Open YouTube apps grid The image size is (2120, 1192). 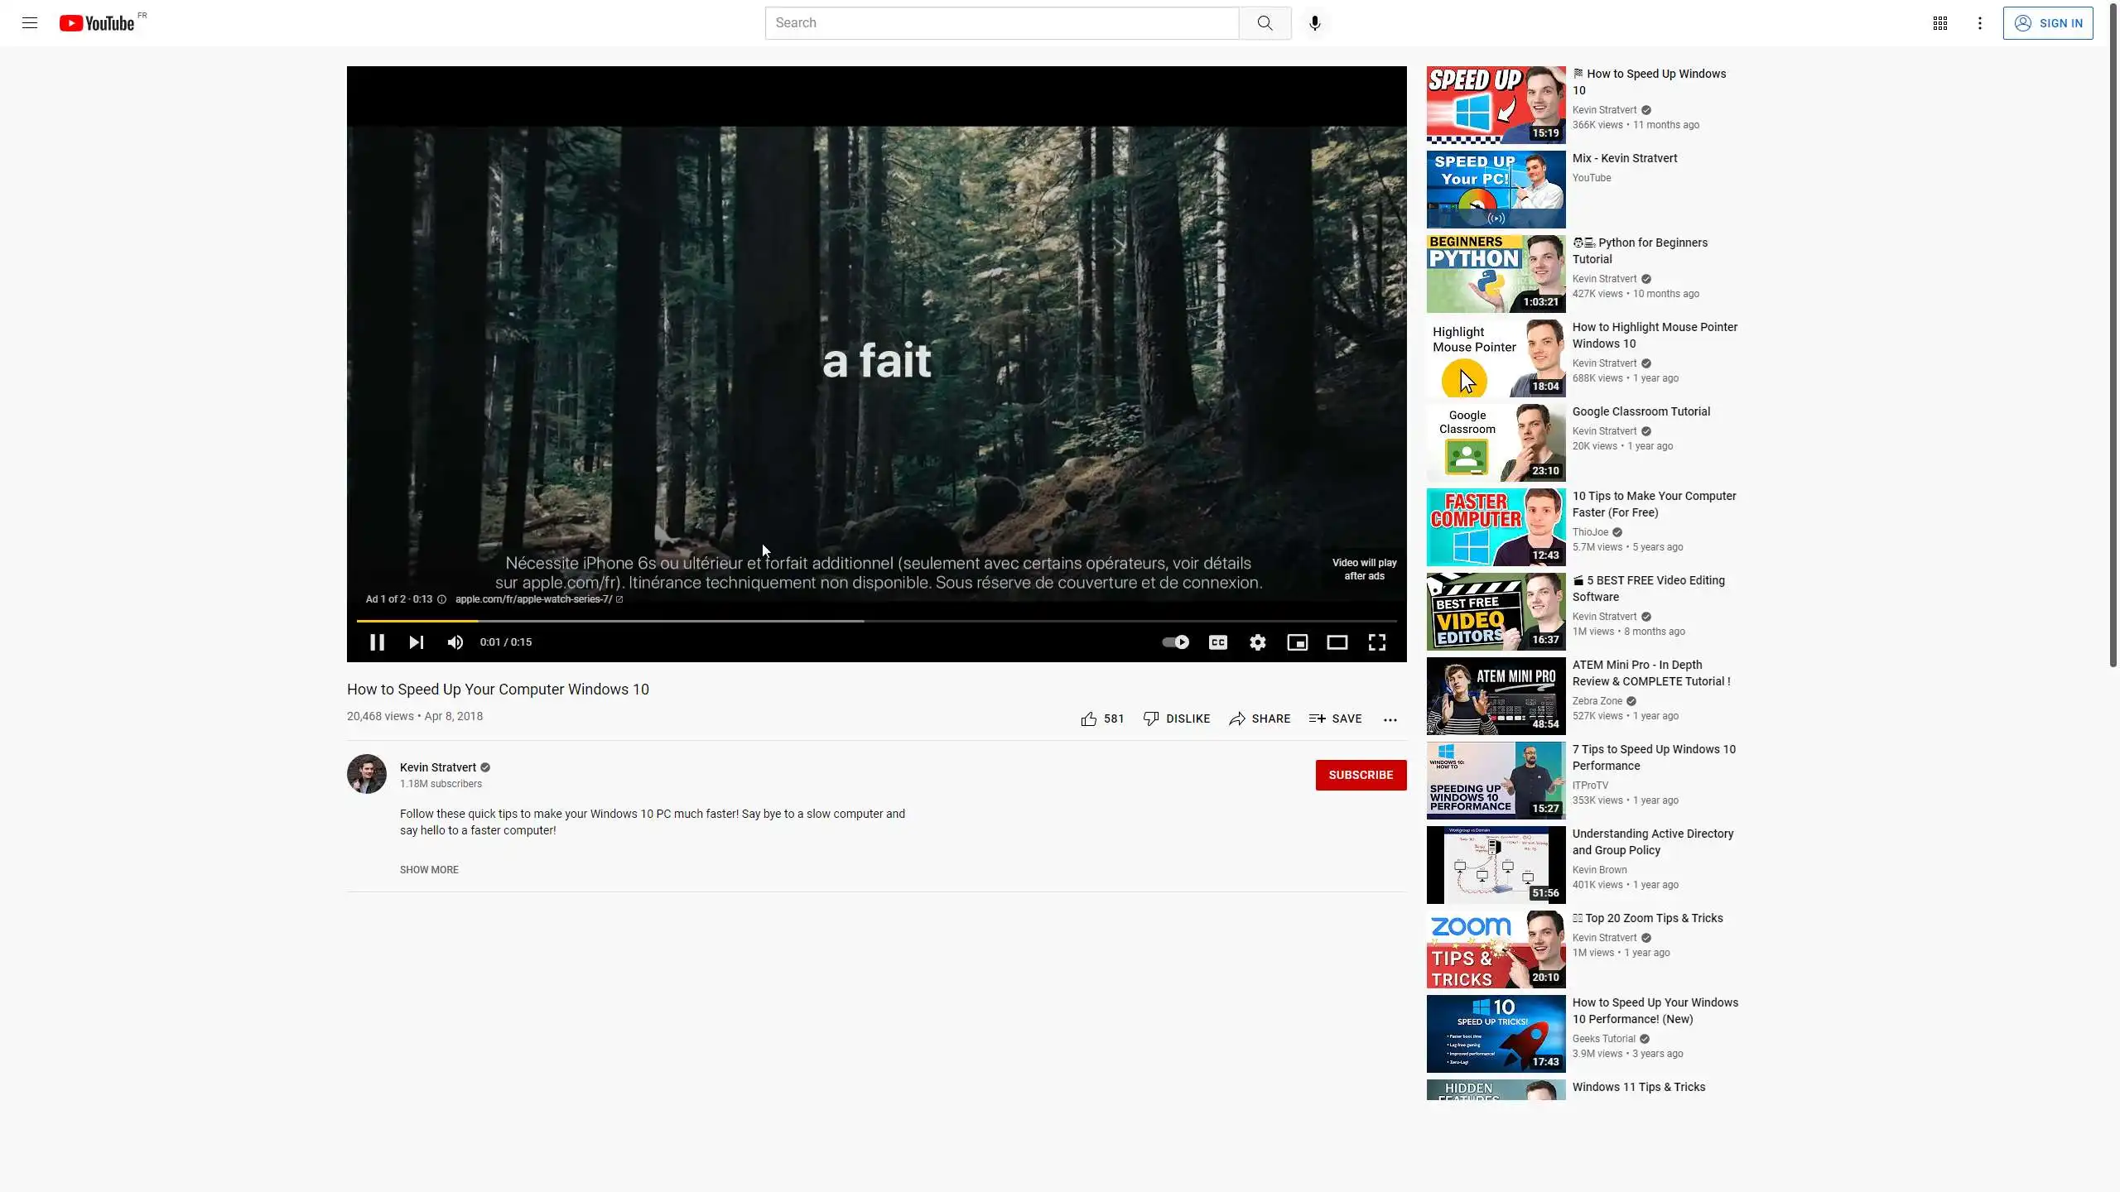coord(1939,23)
